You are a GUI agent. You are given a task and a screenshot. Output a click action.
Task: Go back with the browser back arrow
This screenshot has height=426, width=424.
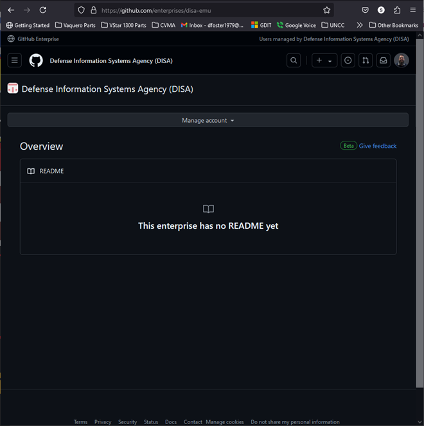[x=11, y=10]
